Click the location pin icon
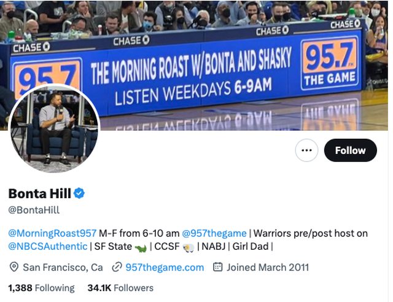The image size is (393, 302). (14, 267)
